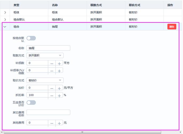The image size is (183, 134).
Task: Expand the 柜体 row
Action: (5, 12)
